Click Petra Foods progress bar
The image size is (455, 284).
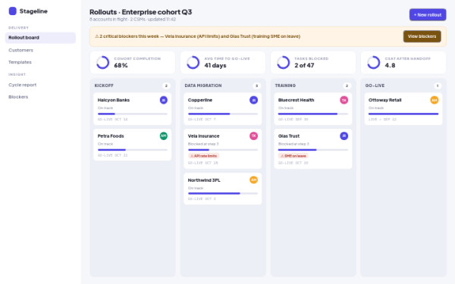[x=133, y=150]
